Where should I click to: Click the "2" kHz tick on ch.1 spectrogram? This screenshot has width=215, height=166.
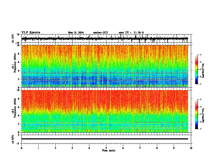point(19,79)
